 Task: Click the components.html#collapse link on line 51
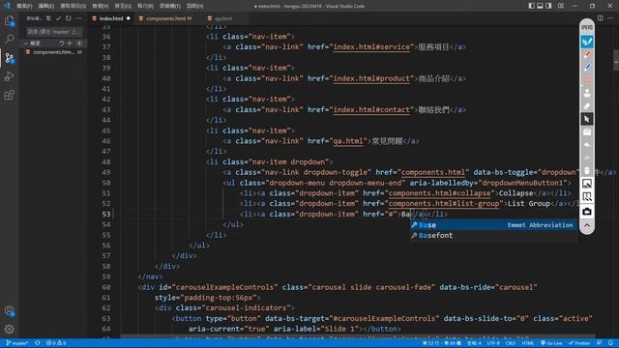pyautogui.click(x=439, y=193)
